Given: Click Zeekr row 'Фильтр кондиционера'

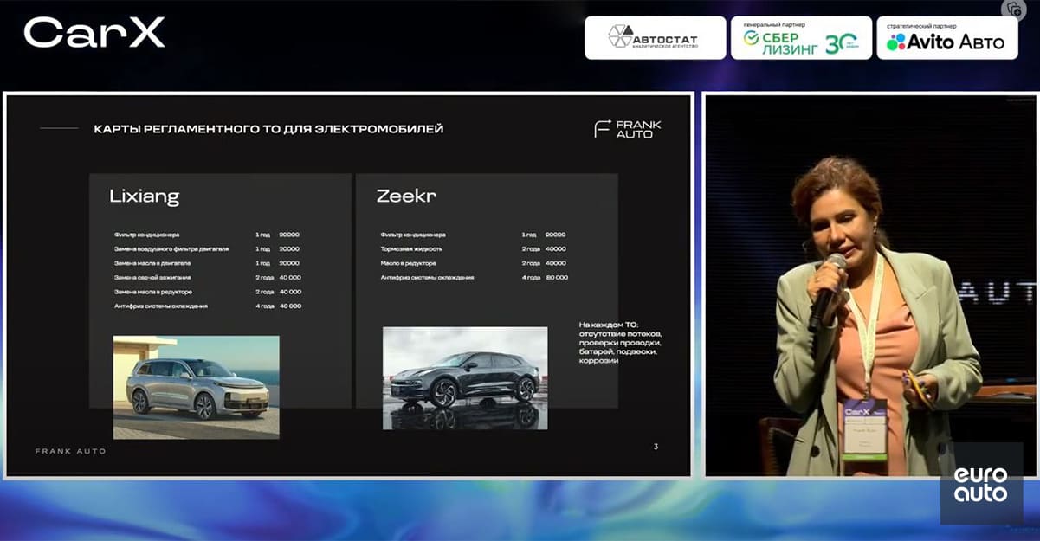Looking at the screenshot, I should pyautogui.click(x=474, y=235).
